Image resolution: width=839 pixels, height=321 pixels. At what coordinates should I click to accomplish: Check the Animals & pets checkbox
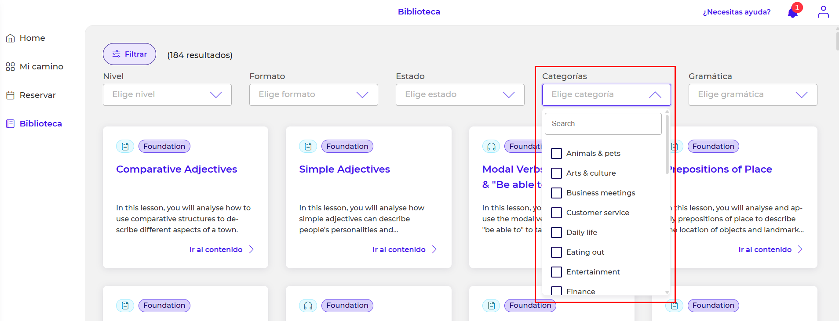point(556,153)
